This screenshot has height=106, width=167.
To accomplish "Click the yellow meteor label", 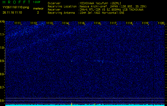I will pos(38,8).
